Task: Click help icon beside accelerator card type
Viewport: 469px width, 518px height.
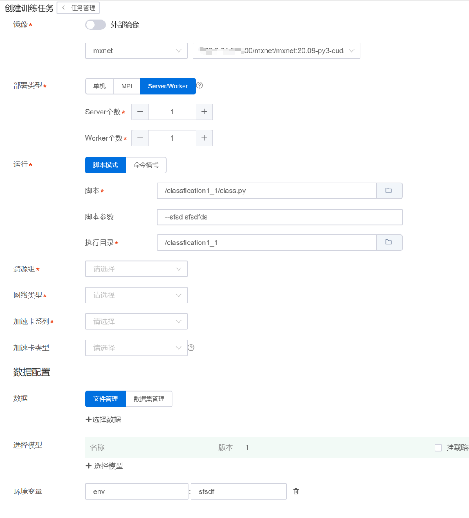Action: click(x=191, y=348)
